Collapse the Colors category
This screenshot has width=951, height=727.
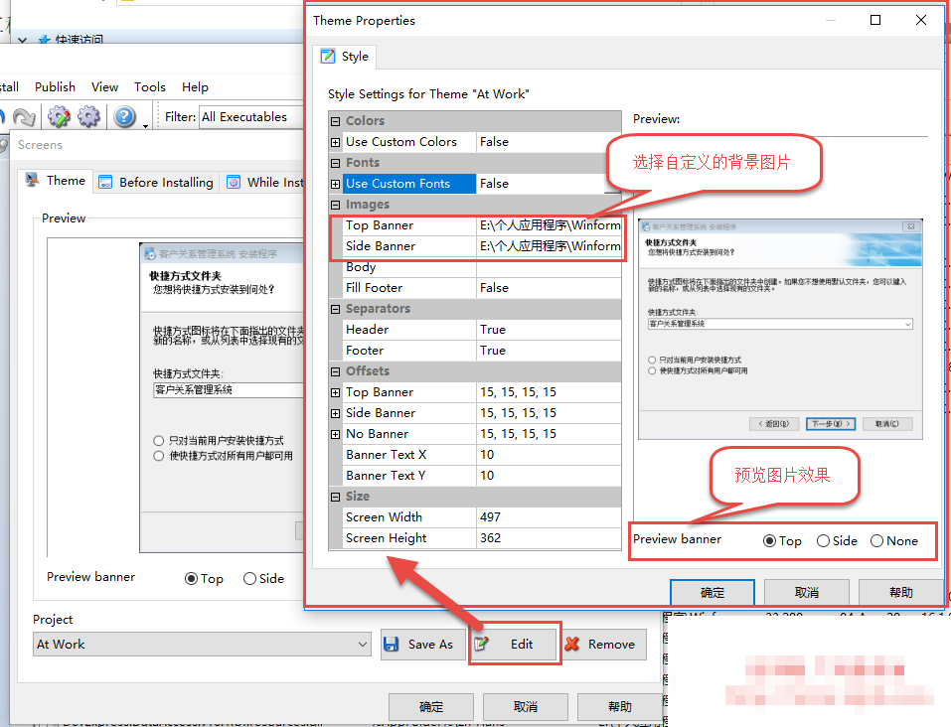coord(336,121)
